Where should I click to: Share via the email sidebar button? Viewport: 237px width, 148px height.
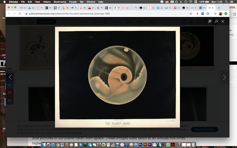click(x=10, y=100)
